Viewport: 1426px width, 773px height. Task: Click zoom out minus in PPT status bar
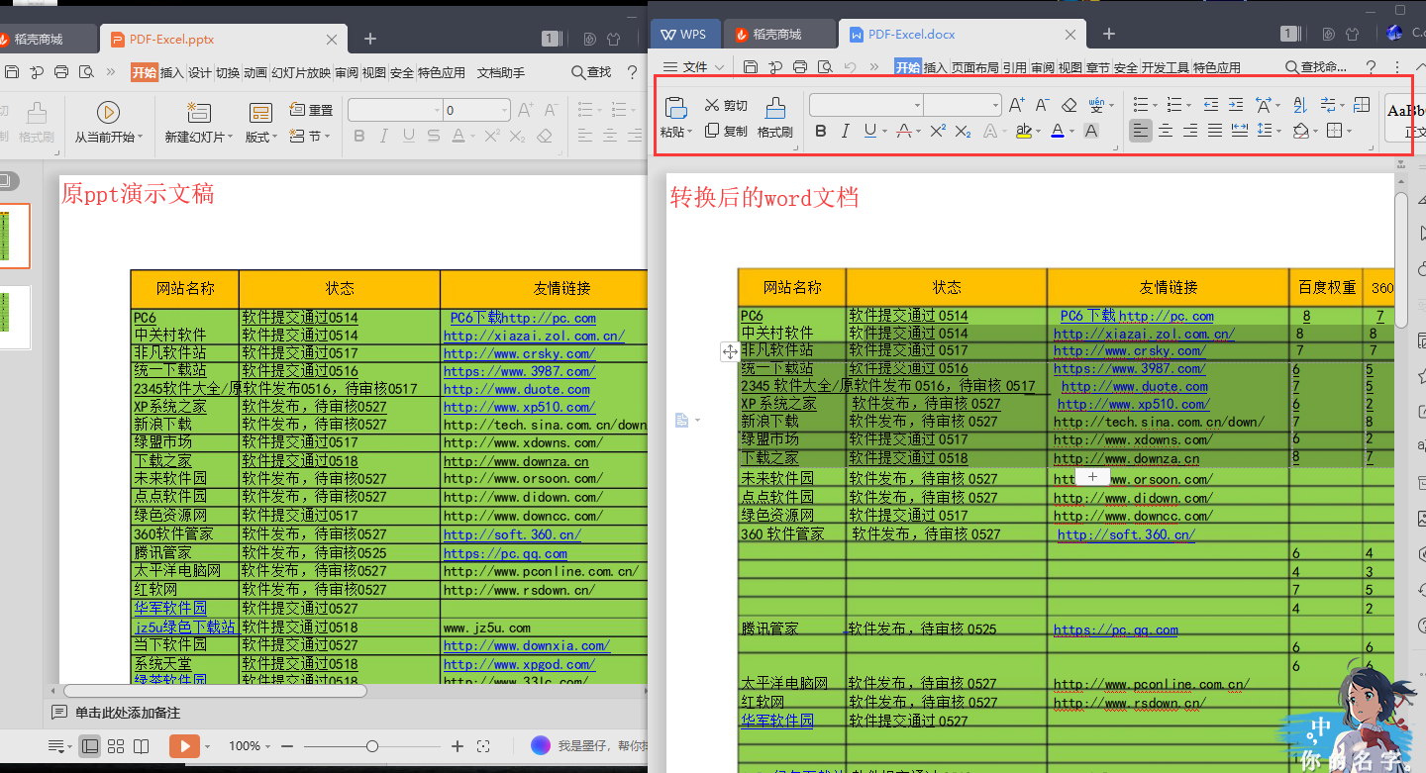287,746
